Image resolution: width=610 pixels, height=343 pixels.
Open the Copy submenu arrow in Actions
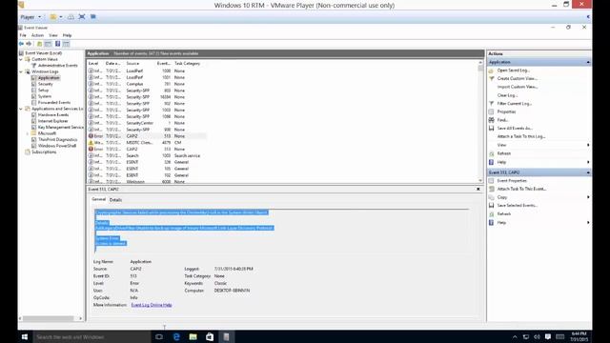[588, 197]
